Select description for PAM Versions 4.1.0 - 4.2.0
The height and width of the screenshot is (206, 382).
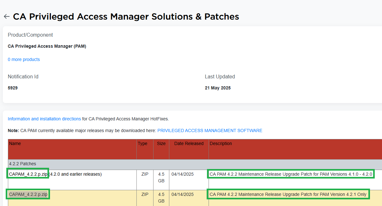click(x=291, y=174)
